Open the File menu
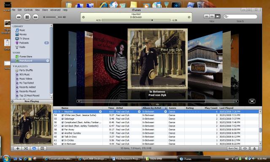Image resolution: width=270 pixels, height=162 pixels. (13, 10)
